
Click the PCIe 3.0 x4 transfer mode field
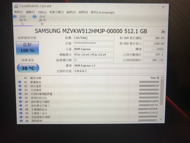[93, 55]
